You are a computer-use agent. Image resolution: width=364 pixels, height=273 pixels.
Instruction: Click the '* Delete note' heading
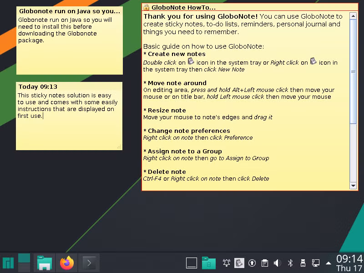[x=165, y=172]
